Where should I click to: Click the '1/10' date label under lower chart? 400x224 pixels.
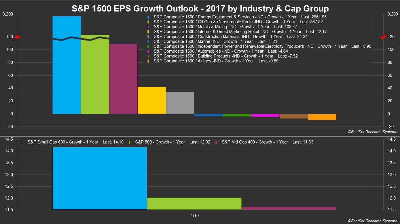(x=194, y=216)
